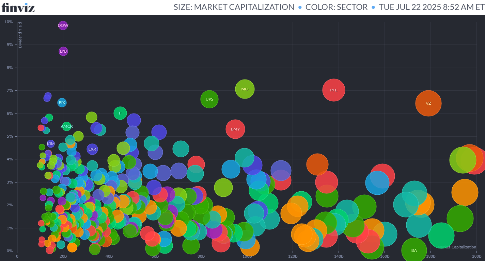Select the F bubble

point(120,113)
